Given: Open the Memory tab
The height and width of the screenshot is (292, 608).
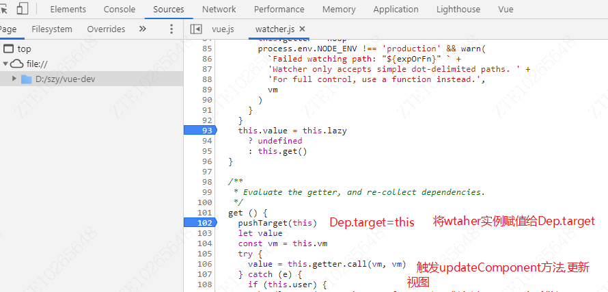Looking at the screenshot, I should [339, 10].
